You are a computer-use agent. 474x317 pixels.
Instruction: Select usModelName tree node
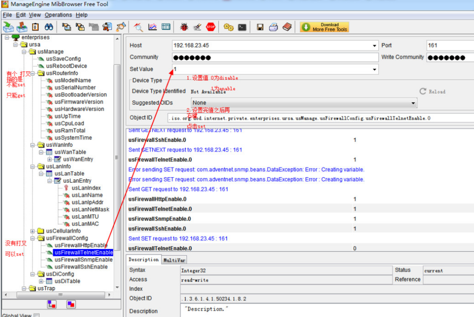pos(73,80)
